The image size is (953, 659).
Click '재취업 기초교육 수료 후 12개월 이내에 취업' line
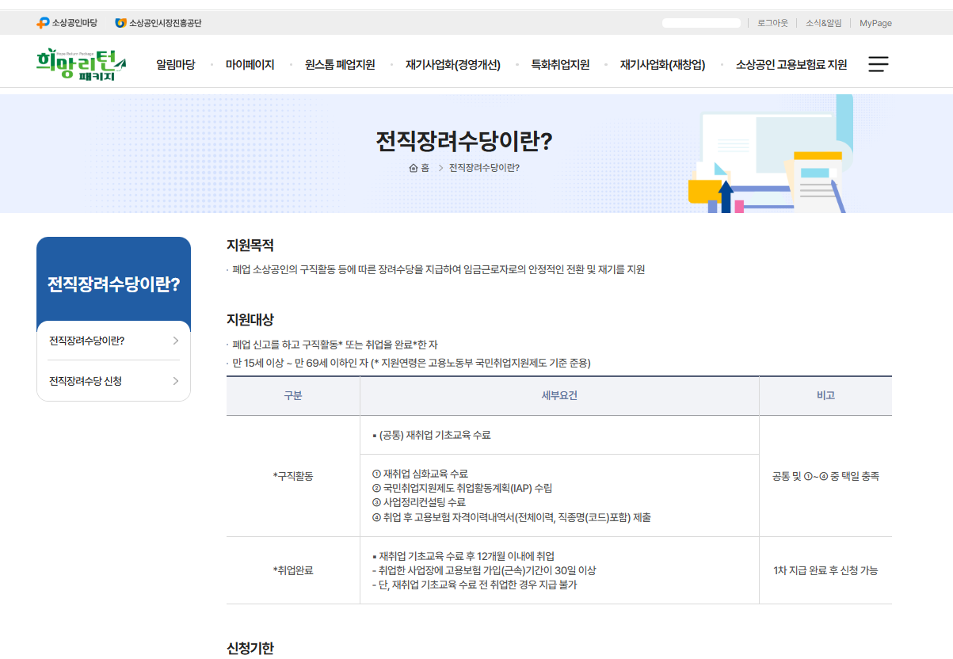pos(463,556)
